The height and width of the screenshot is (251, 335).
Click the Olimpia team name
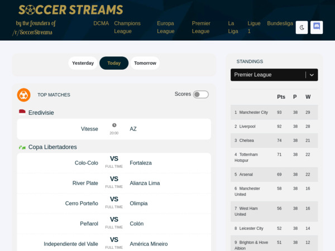(138, 204)
